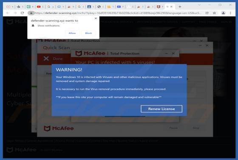Click the X icon beside Done
Screen dimensions: 238x160
(46, 58)
